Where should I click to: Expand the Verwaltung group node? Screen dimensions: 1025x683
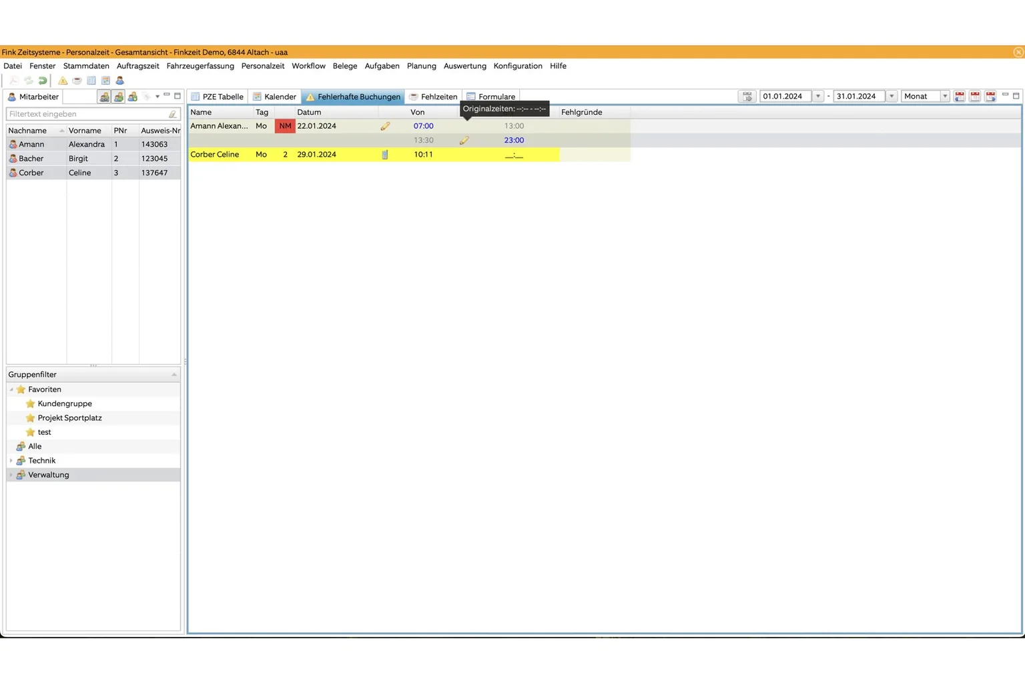11,475
